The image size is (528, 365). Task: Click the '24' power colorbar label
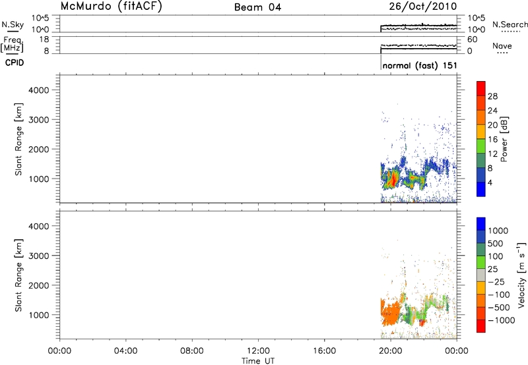tap(492, 111)
